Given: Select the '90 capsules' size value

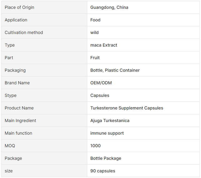Looking at the screenshot, I should coord(103,171).
